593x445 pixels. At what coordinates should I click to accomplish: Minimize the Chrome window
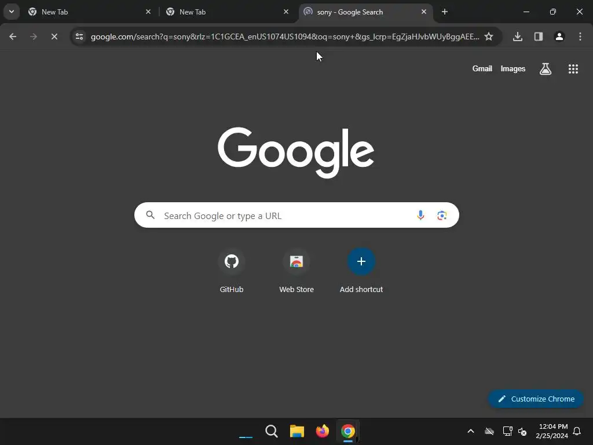526,12
